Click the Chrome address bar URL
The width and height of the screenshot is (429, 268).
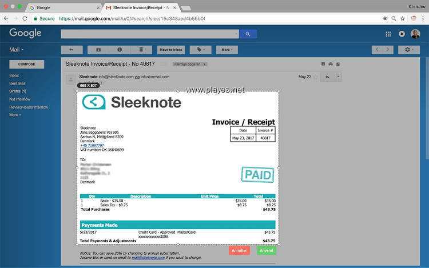(132, 19)
